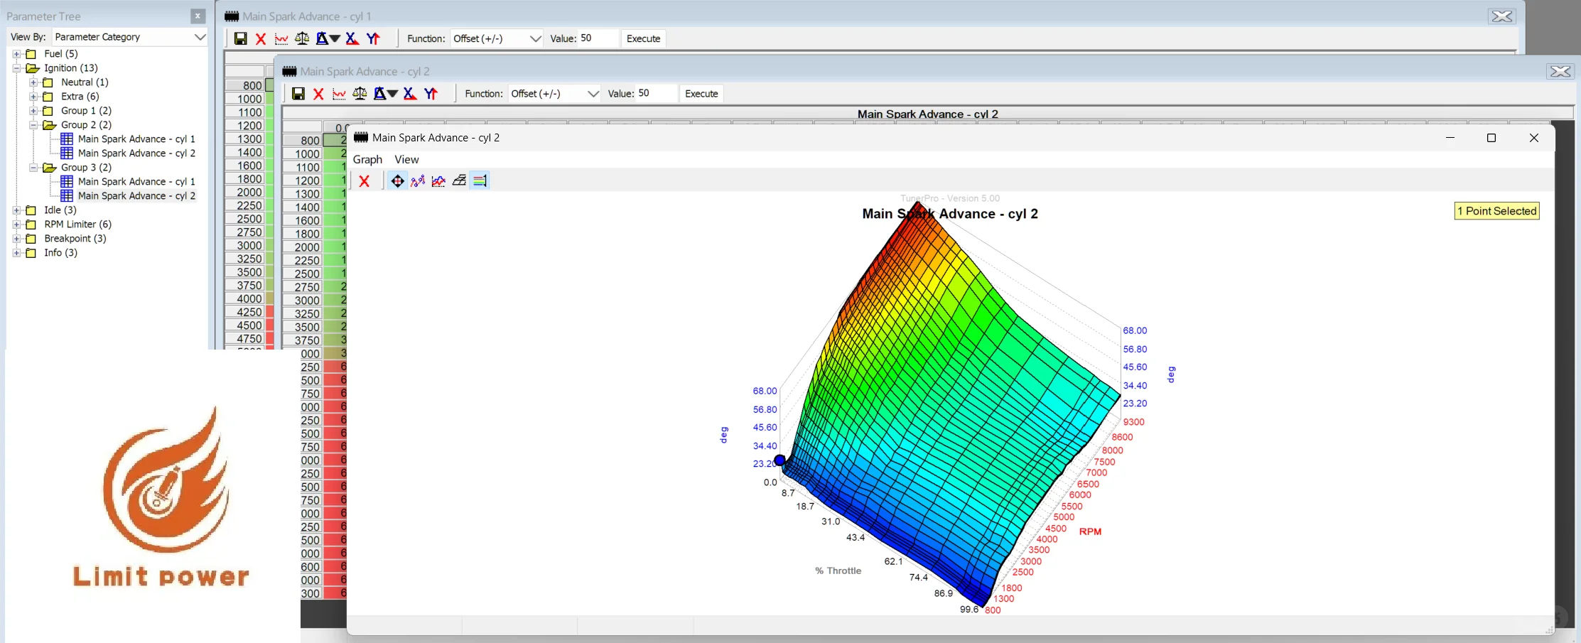Open the arrow dropdown beside the A icon in cyl 2 toolbar

[392, 94]
